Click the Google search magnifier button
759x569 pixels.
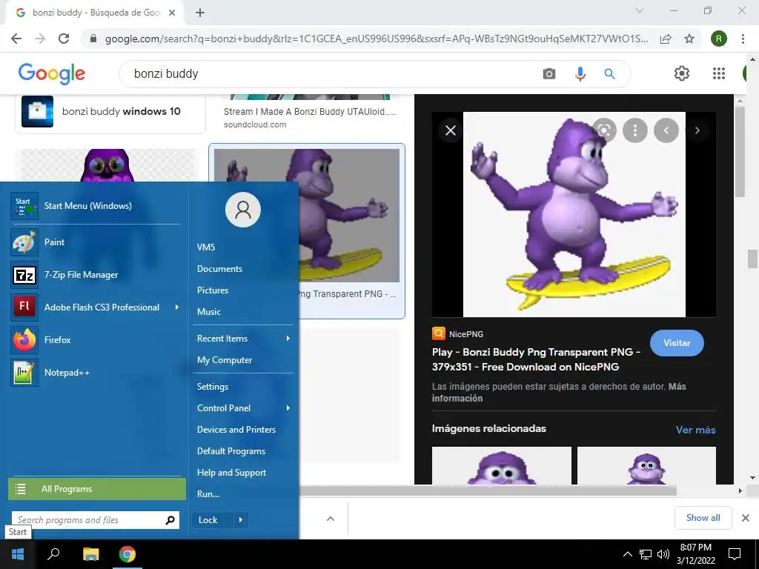(609, 73)
